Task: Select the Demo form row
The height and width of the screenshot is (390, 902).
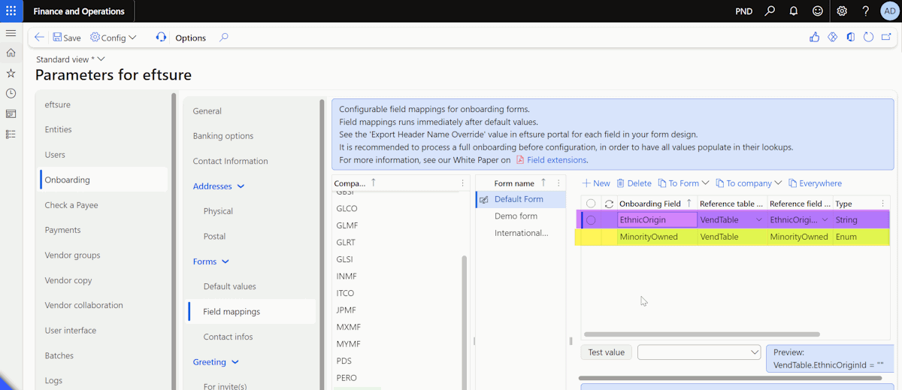Action: pyautogui.click(x=516, y=216)
